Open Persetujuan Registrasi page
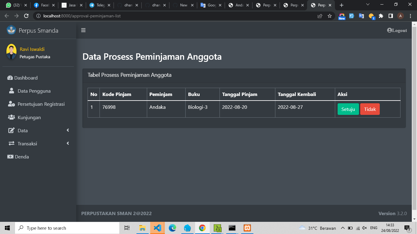The height and width of the screenshot is (234, 417). click(11, 104)
